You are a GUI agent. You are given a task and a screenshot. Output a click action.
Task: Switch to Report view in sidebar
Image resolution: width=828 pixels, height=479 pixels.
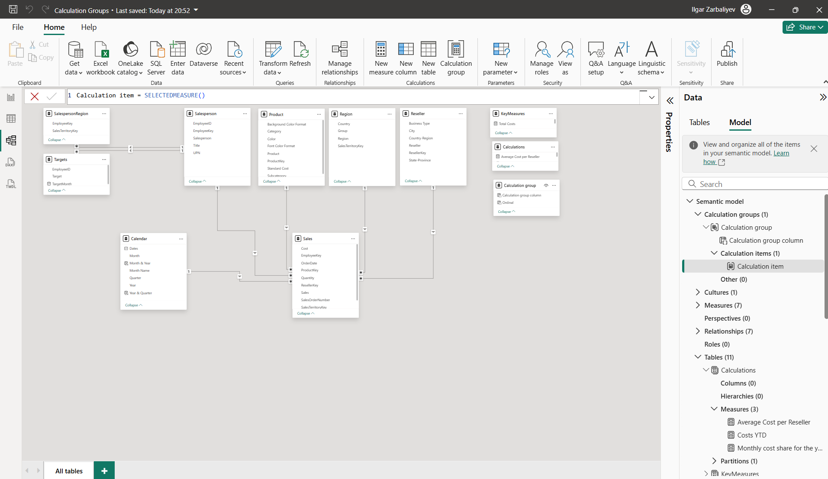(11, 97)
